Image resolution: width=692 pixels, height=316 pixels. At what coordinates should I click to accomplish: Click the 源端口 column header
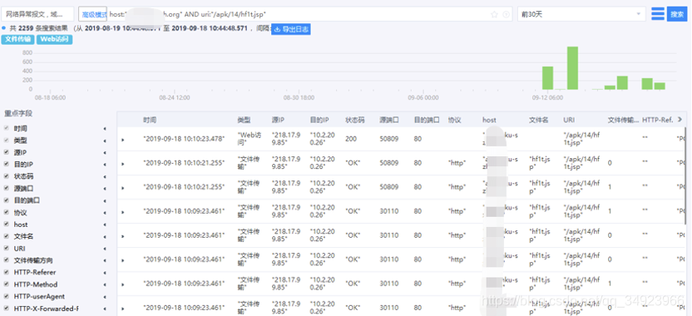[389, 120]
